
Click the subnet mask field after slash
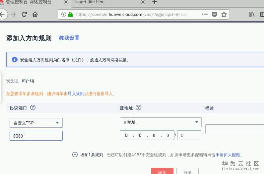tap(189, 135)
